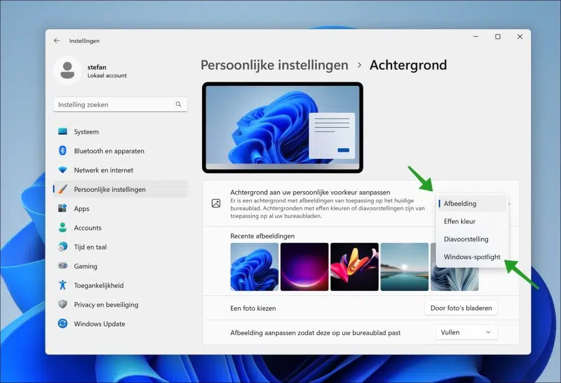Open the Vullen fit dropdown
The width and height of the screenshot is (561, 383).
pos(466,332)
